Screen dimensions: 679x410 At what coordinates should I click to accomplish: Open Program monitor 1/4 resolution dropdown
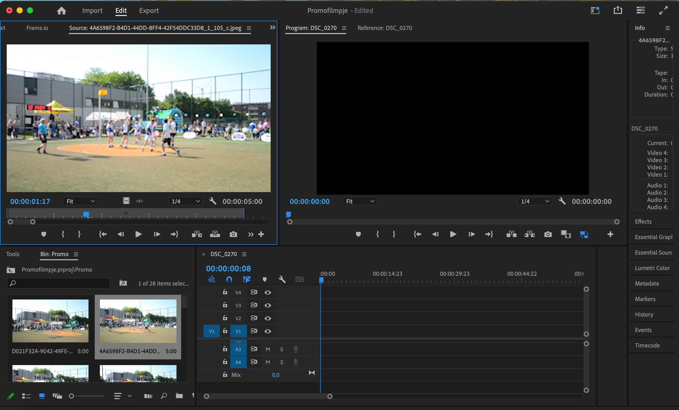pyautogui.click(x=534, y=201)
